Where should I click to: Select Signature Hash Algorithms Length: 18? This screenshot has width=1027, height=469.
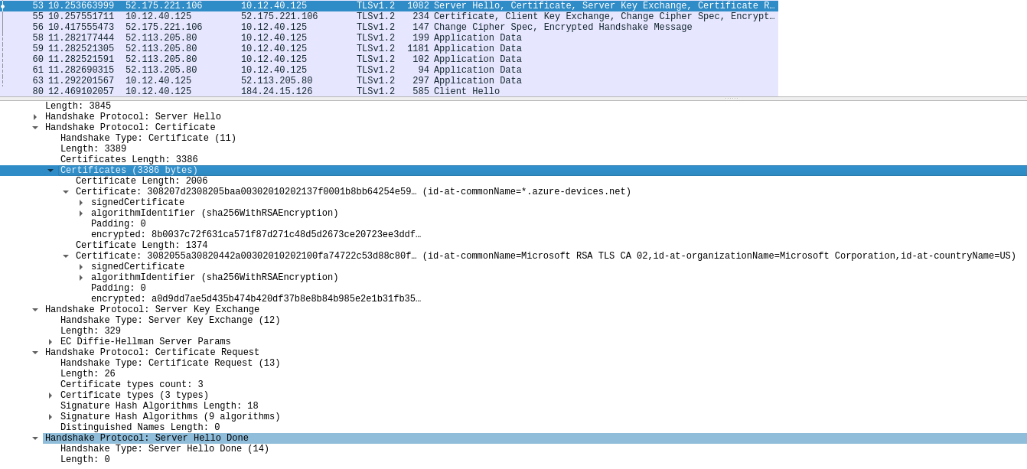point(159,406)
